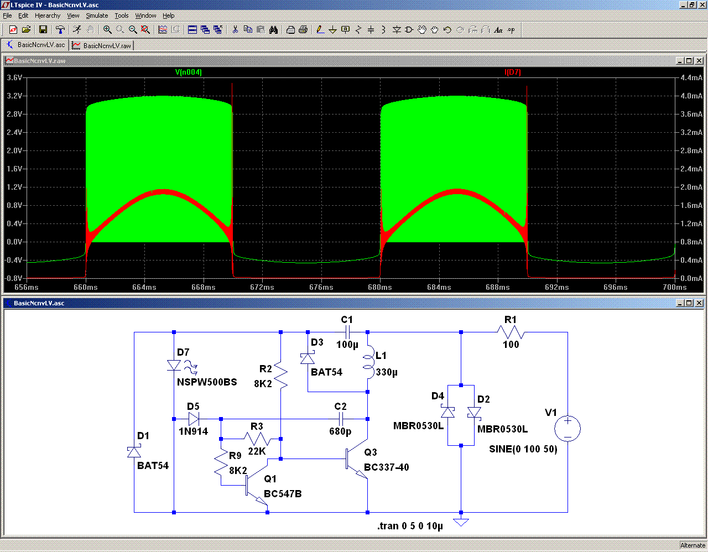The image size is (708, 552).
Task: Click the red I(D7) trace label
Action: [x=513, y=72]
